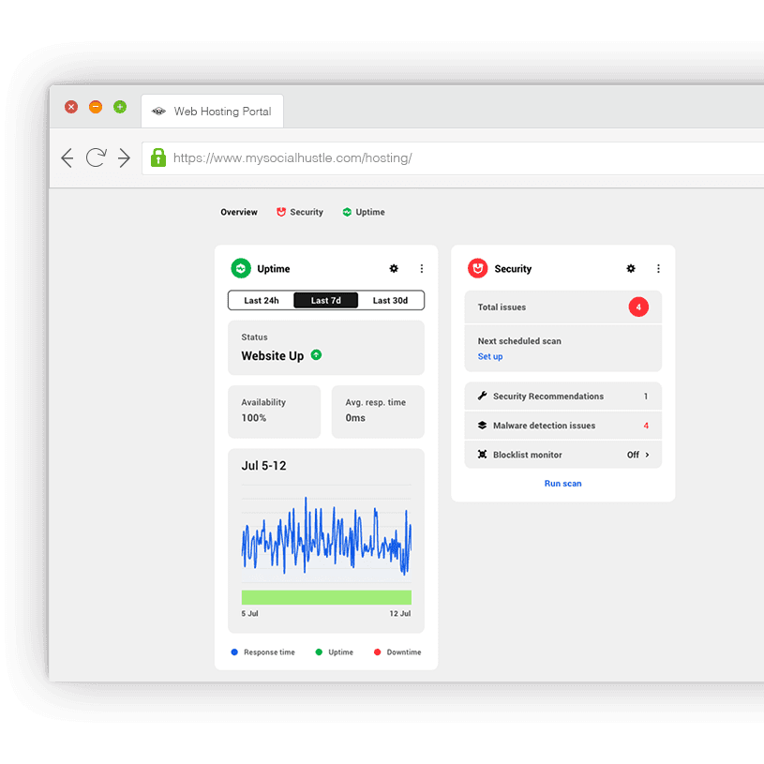Click the green uptime bar below the chart

326,596
